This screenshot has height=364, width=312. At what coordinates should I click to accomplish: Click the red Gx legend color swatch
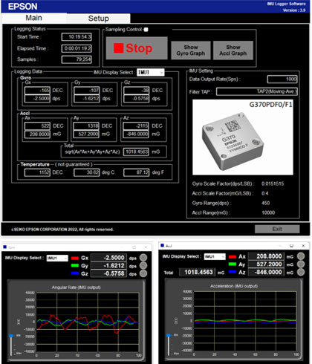coord(75,258)
